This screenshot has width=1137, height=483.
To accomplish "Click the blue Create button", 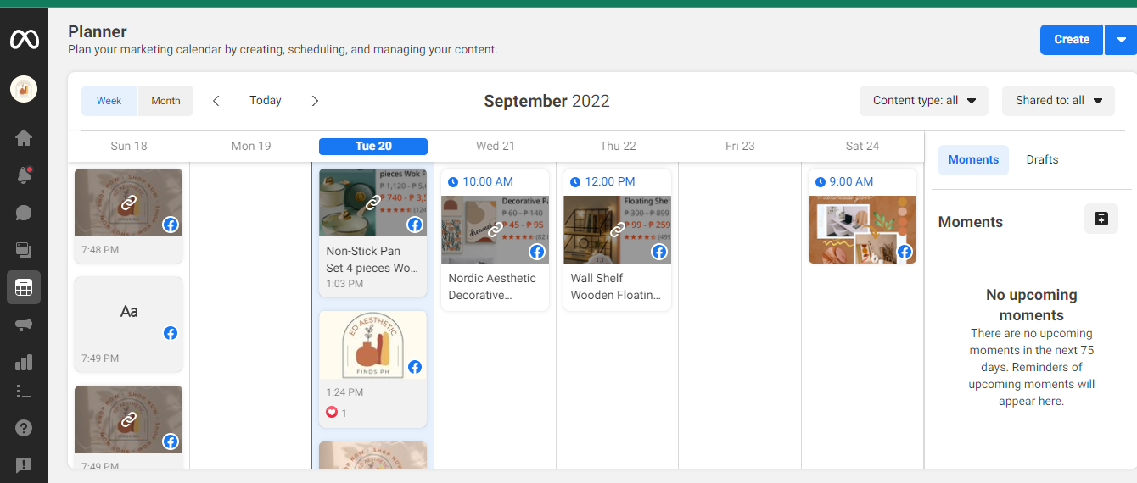I will [x=1071, y=40].
